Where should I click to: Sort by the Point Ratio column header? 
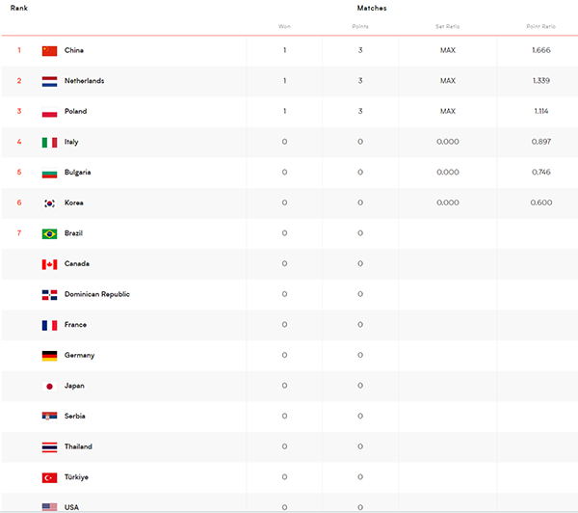[x=540, y=26]
